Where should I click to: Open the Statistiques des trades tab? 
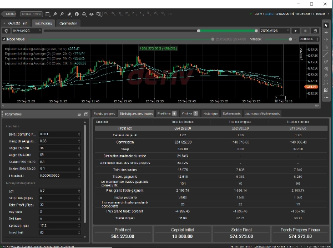(x=136, y=114)
